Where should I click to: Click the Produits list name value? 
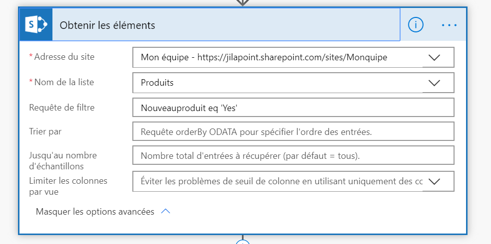pos(157,83)
